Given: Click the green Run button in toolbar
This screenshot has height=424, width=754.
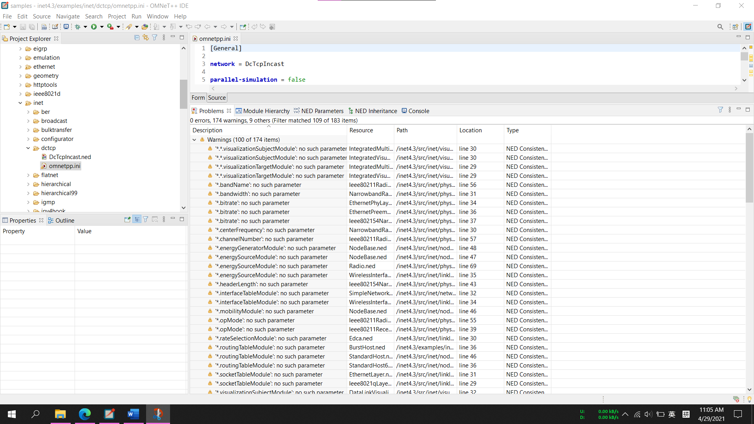Looking at the screenshot, I should 94,27.
